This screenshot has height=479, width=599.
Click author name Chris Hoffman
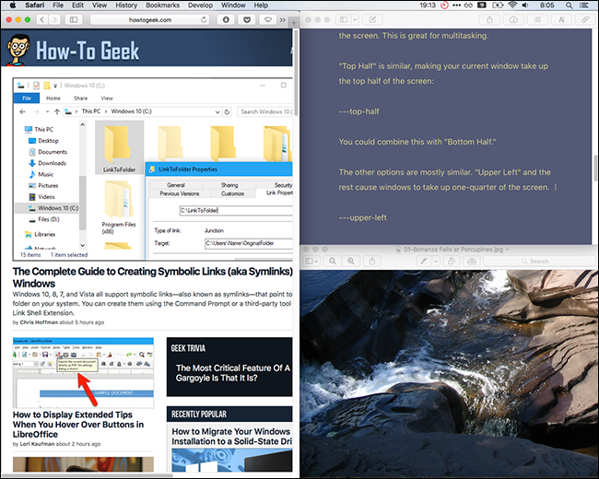[39, 322]
